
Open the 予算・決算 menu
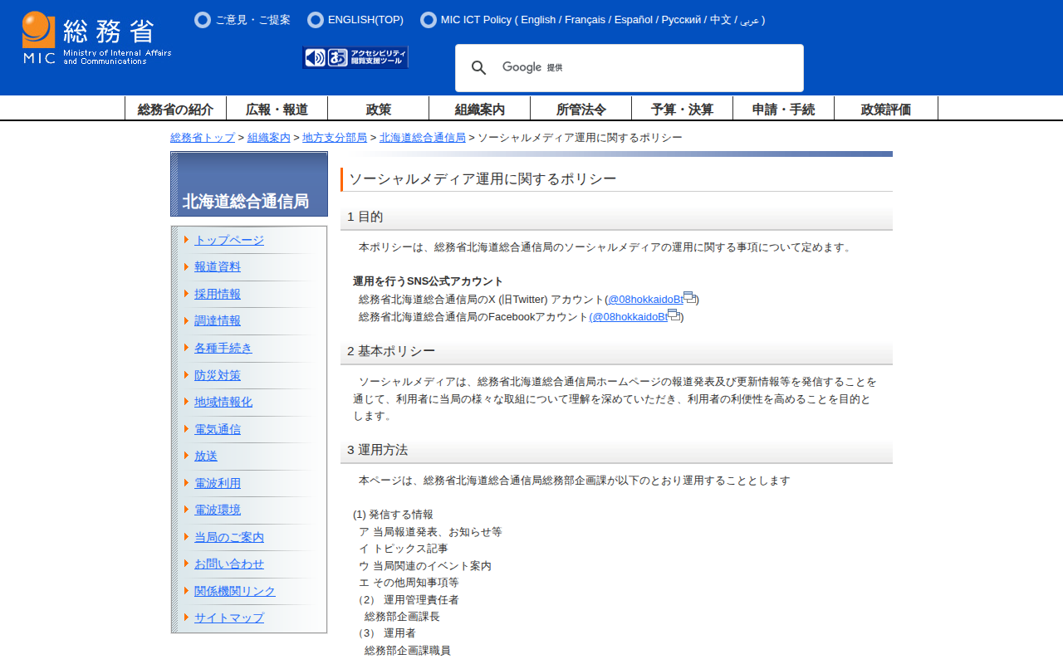coord(682,109)
